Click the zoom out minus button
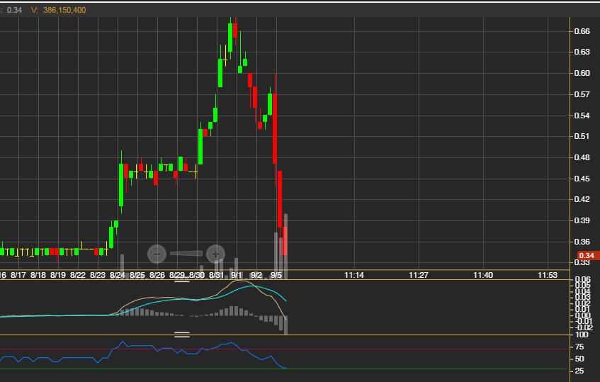600x382 pixels. tap(157, 254)
